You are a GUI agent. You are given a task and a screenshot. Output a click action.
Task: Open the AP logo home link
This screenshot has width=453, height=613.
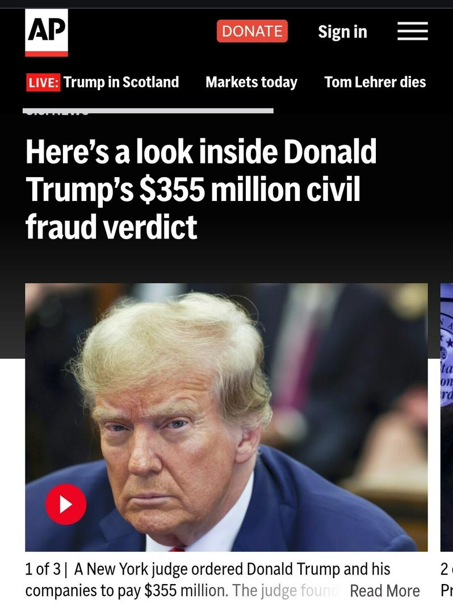[x=46, y=32]
